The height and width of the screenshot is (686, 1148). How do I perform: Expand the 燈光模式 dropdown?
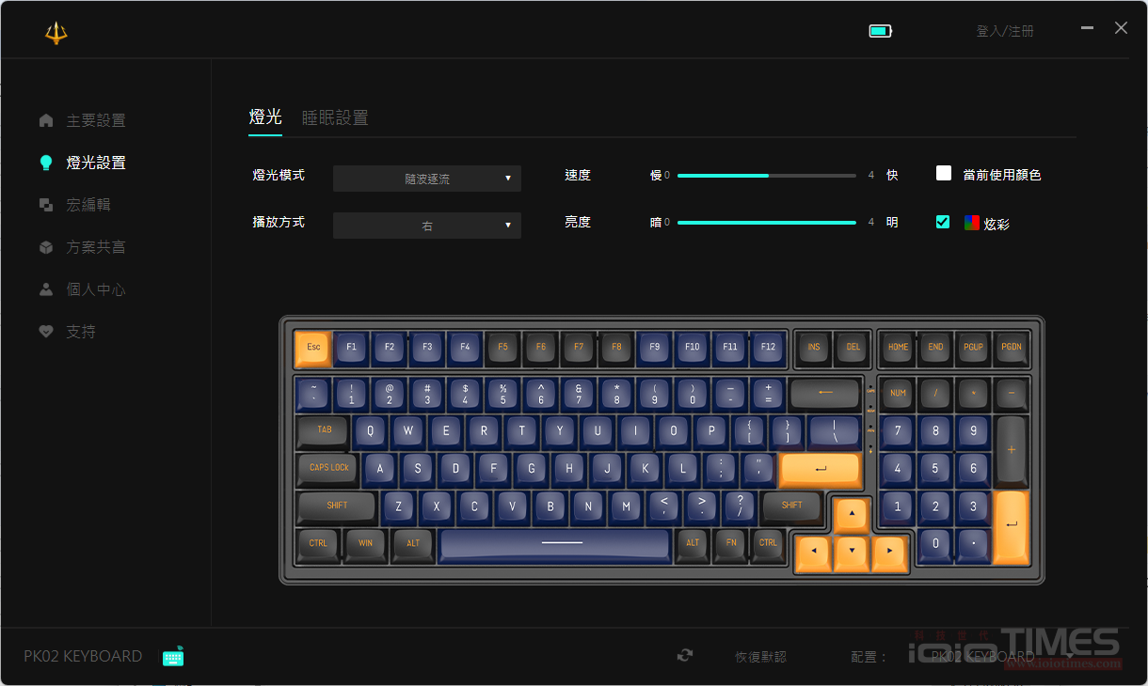pos(427,179)
